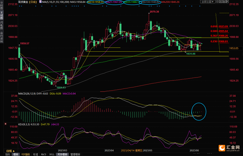Click the 0.382 Fibonacci level 1988.20
This screenshot has height=156, width=243.
219,36
